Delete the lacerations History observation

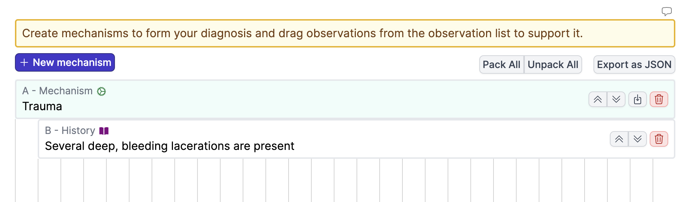pyautogui.click(x=659, y=139)
